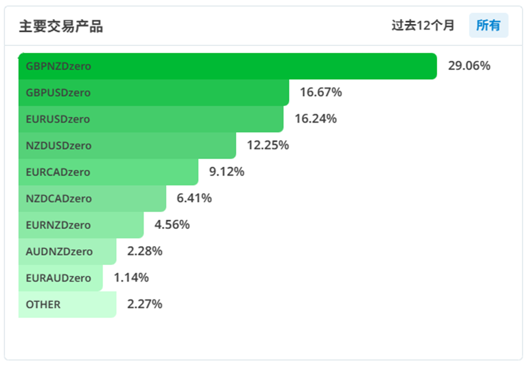Click the 6.41% value label
Viewport: 531px width, 370px height.
(194, 198)
